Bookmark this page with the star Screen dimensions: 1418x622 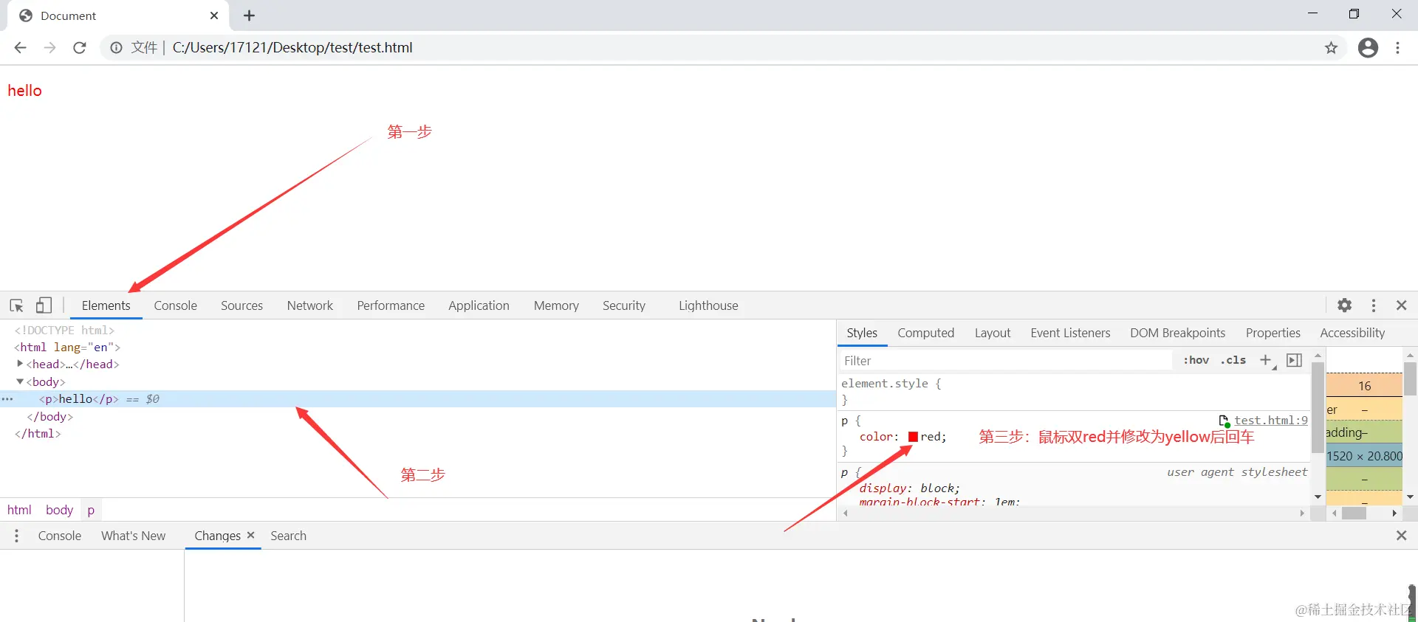(1331, 48)
